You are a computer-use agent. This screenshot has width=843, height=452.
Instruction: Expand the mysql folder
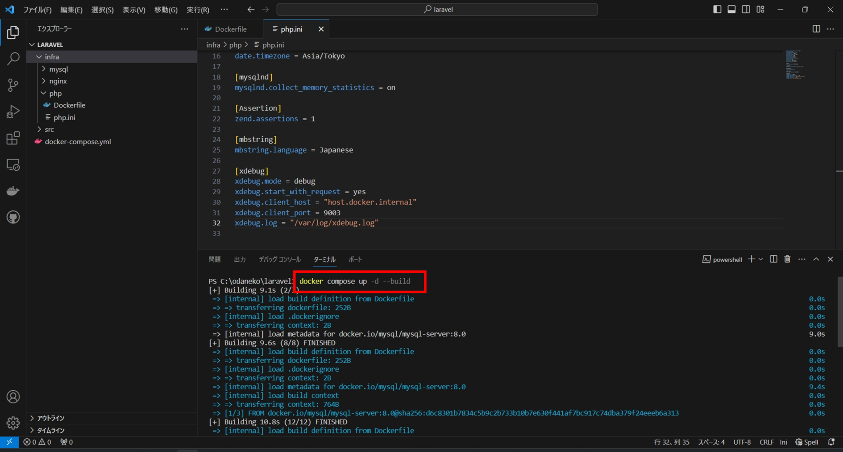(60, 69)
